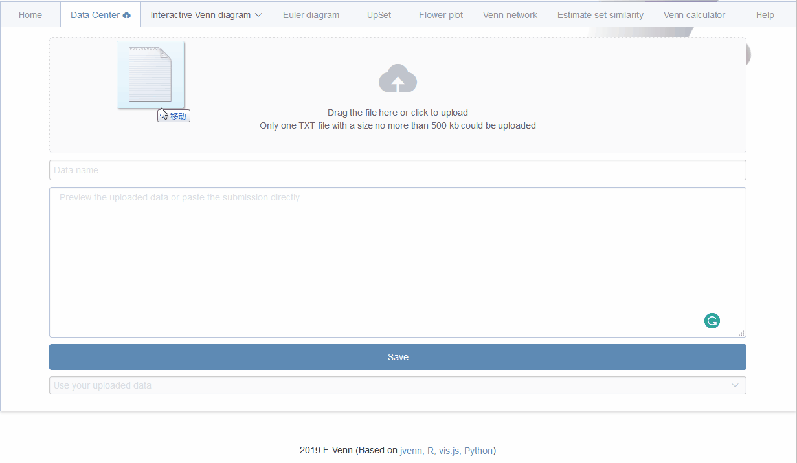Switch to the Euler diagram tab
Viewport: 797px width, 463px height.
[311, 15]
